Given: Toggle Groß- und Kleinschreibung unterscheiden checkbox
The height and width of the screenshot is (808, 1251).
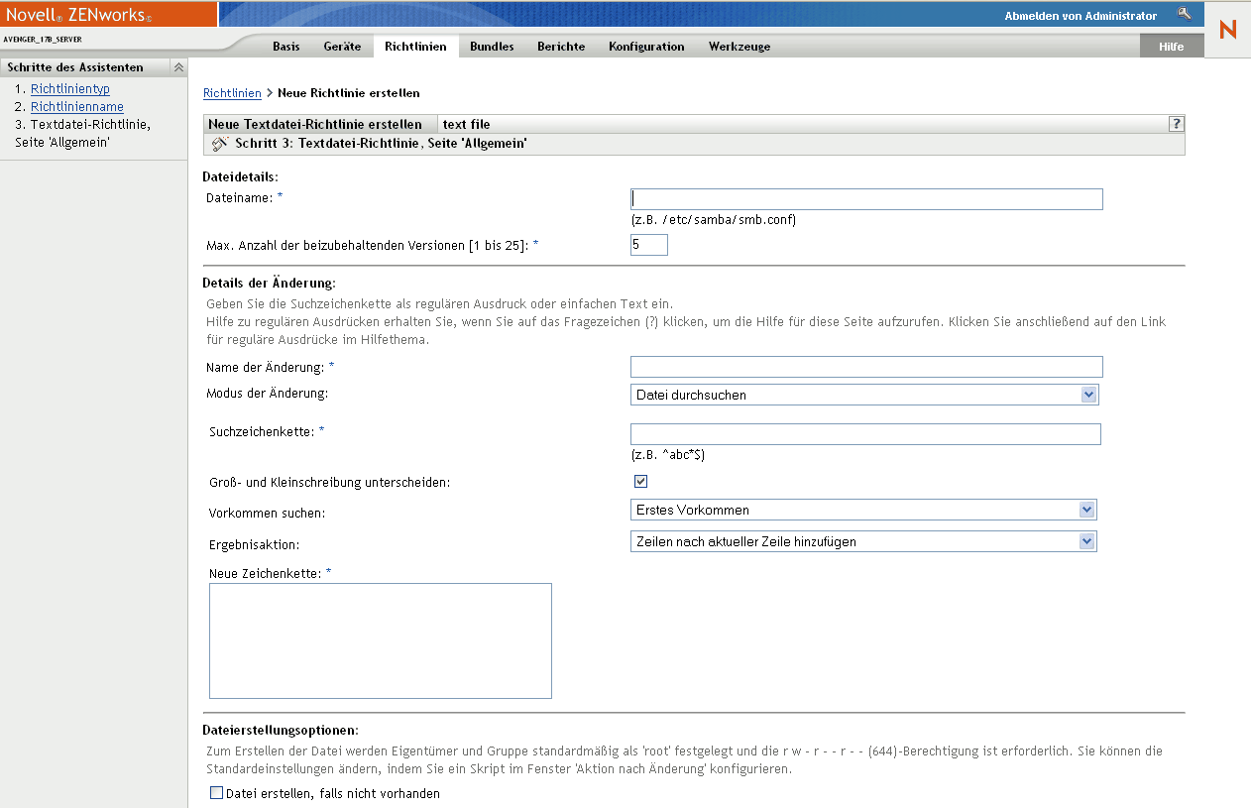Looking at the screenshot, I should click(x=640, y=482).
